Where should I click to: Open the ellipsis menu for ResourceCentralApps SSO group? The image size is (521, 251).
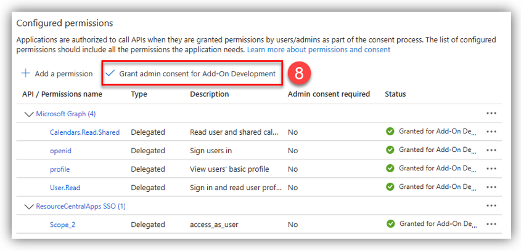491,206
